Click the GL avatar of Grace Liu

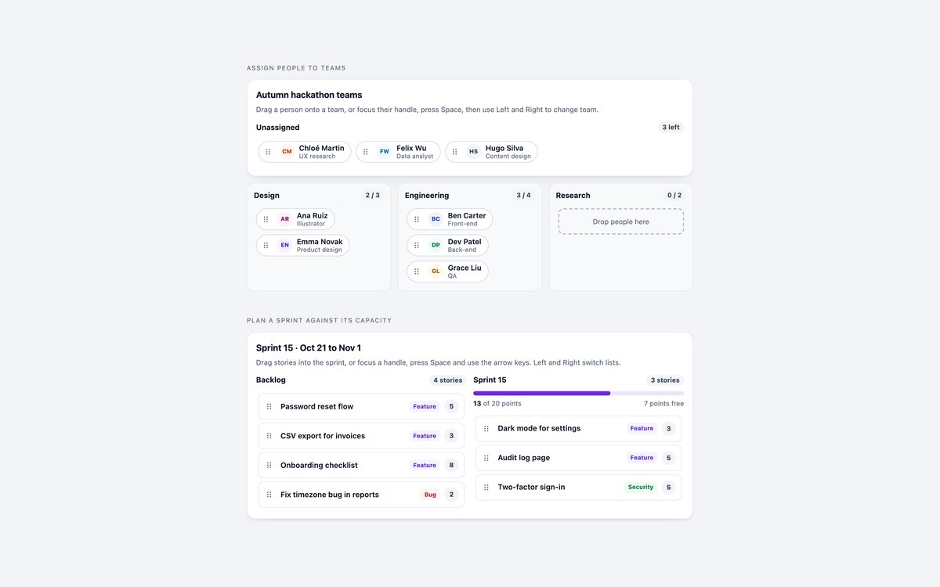[x=436, y=272]
